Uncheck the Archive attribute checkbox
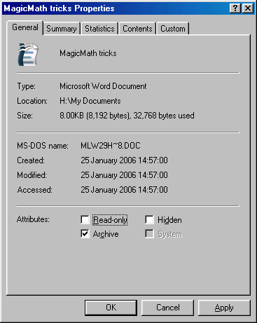Viewport: 257px width, 323px height. [85, 234]
